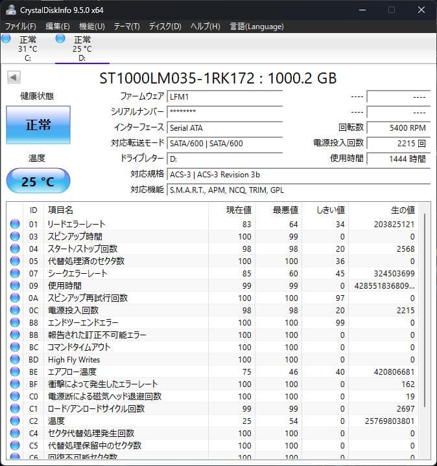Click the blue status orb for drive C:

(6, 39)
